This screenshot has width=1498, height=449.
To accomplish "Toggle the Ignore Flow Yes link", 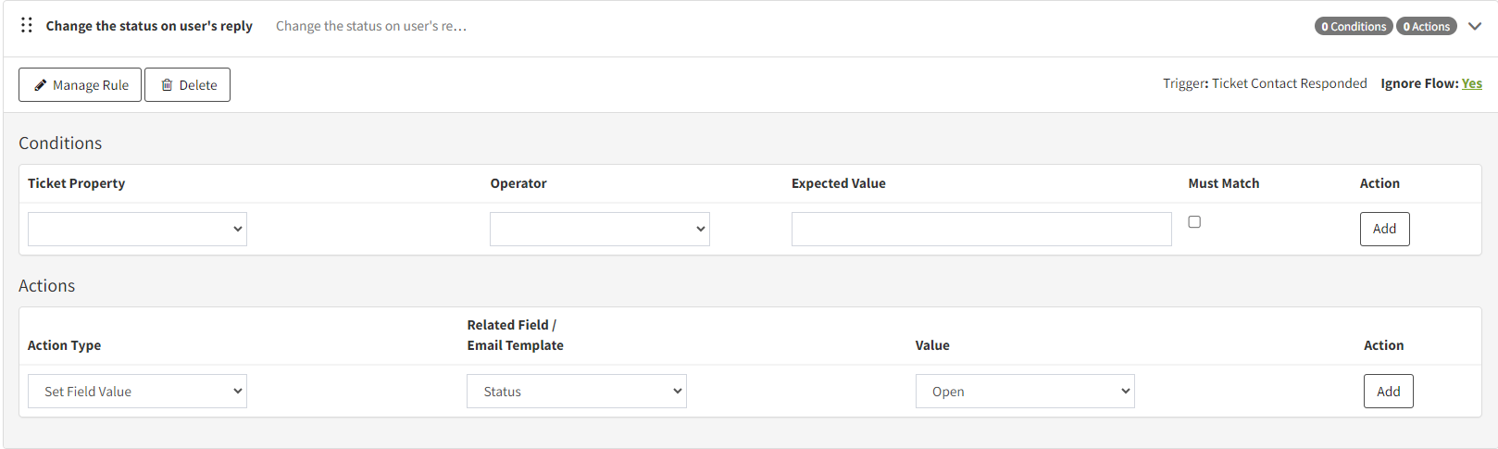I will click(1472, 83).
